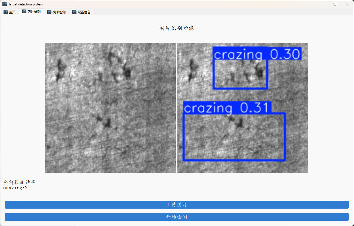The height and width of the screenshot is (226, 354).
Task: Click the detection result image on the right
Action: (242, 108)
